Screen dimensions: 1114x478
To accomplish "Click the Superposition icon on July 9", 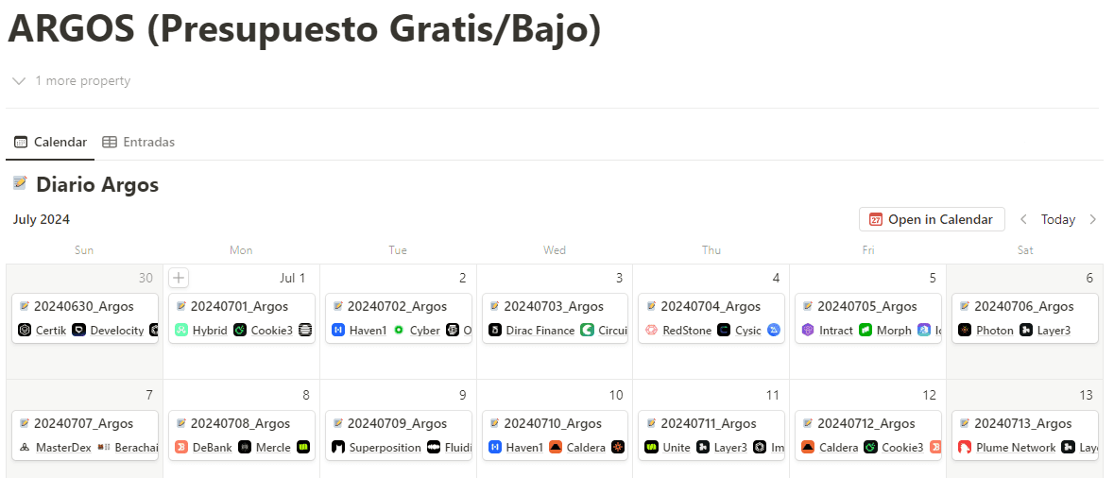I will click(x=338, y=448).
